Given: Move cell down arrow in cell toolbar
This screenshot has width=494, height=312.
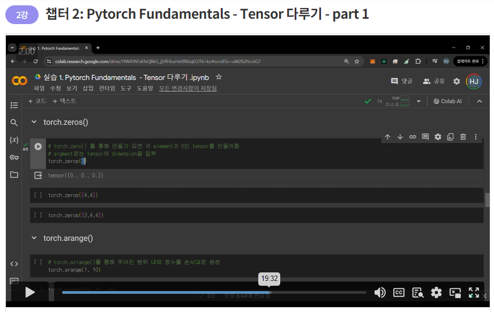Looking at the screenshot, I should tap(400, 136).
